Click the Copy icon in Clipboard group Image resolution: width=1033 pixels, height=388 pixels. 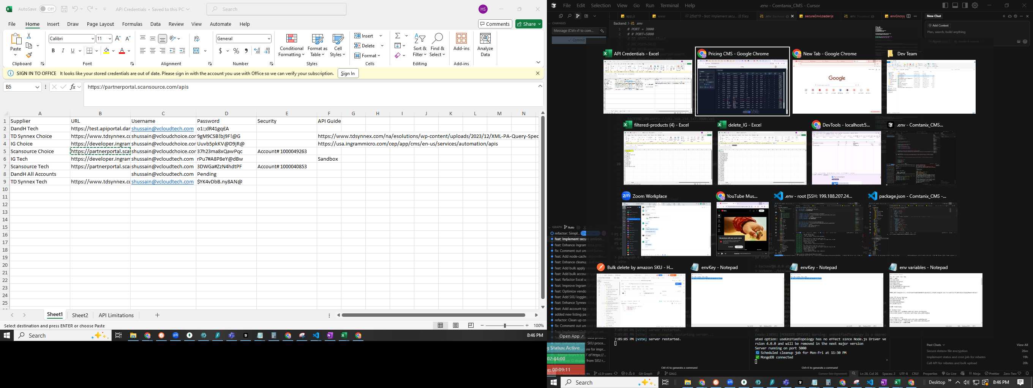29,45
